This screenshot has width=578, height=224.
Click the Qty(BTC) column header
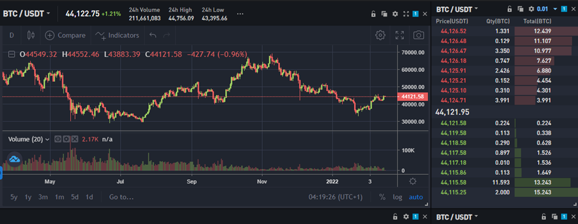point(497,22)
